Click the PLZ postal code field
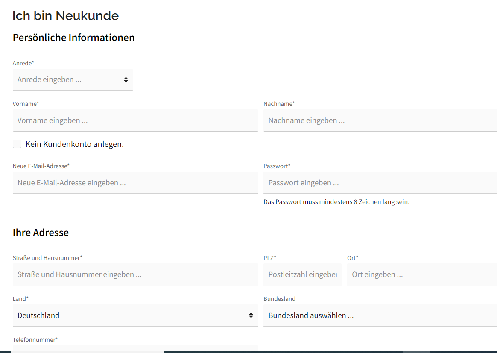 [302, 274]
